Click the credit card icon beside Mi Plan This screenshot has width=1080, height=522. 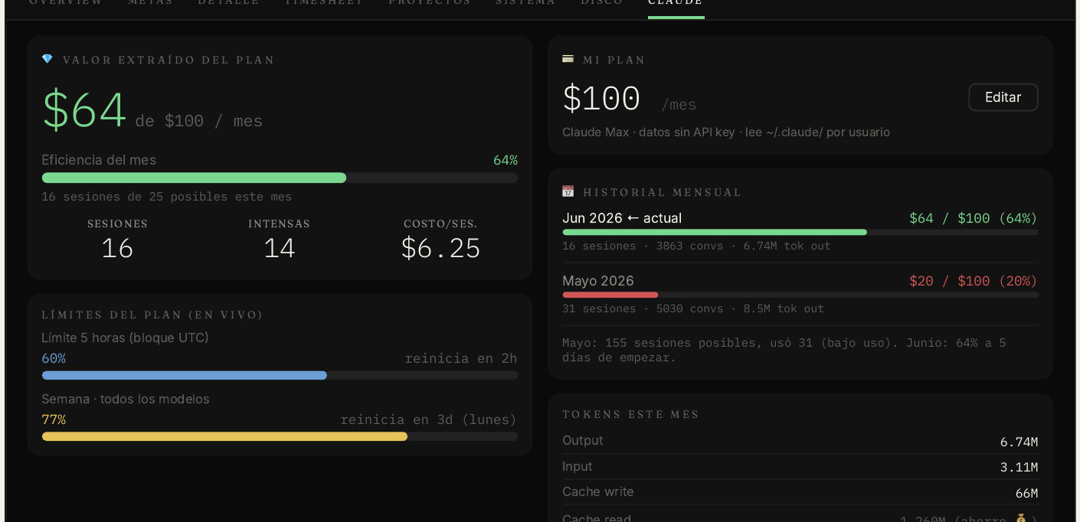(x=568, y=59)
